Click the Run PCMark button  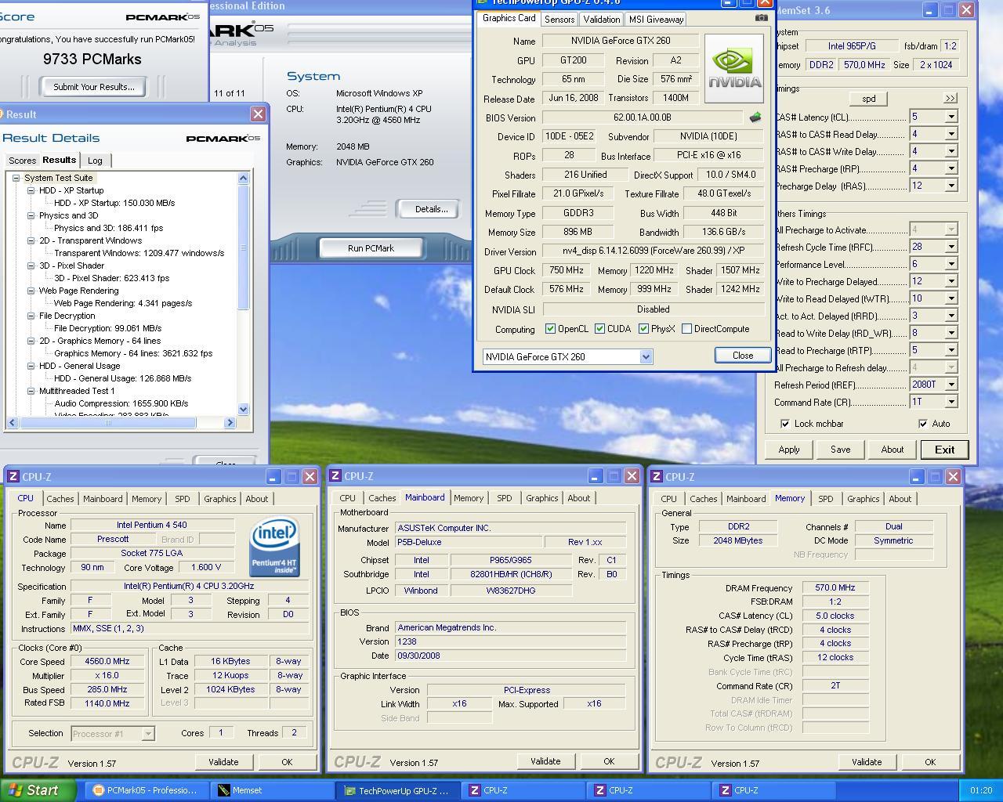(x=371, y=248)
